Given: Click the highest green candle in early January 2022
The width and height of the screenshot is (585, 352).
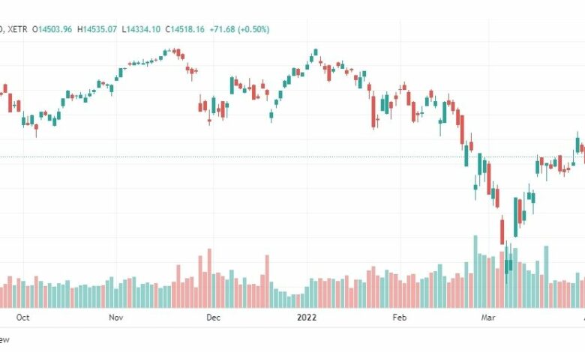Looking at the screenshot, I should coord(316,52).
